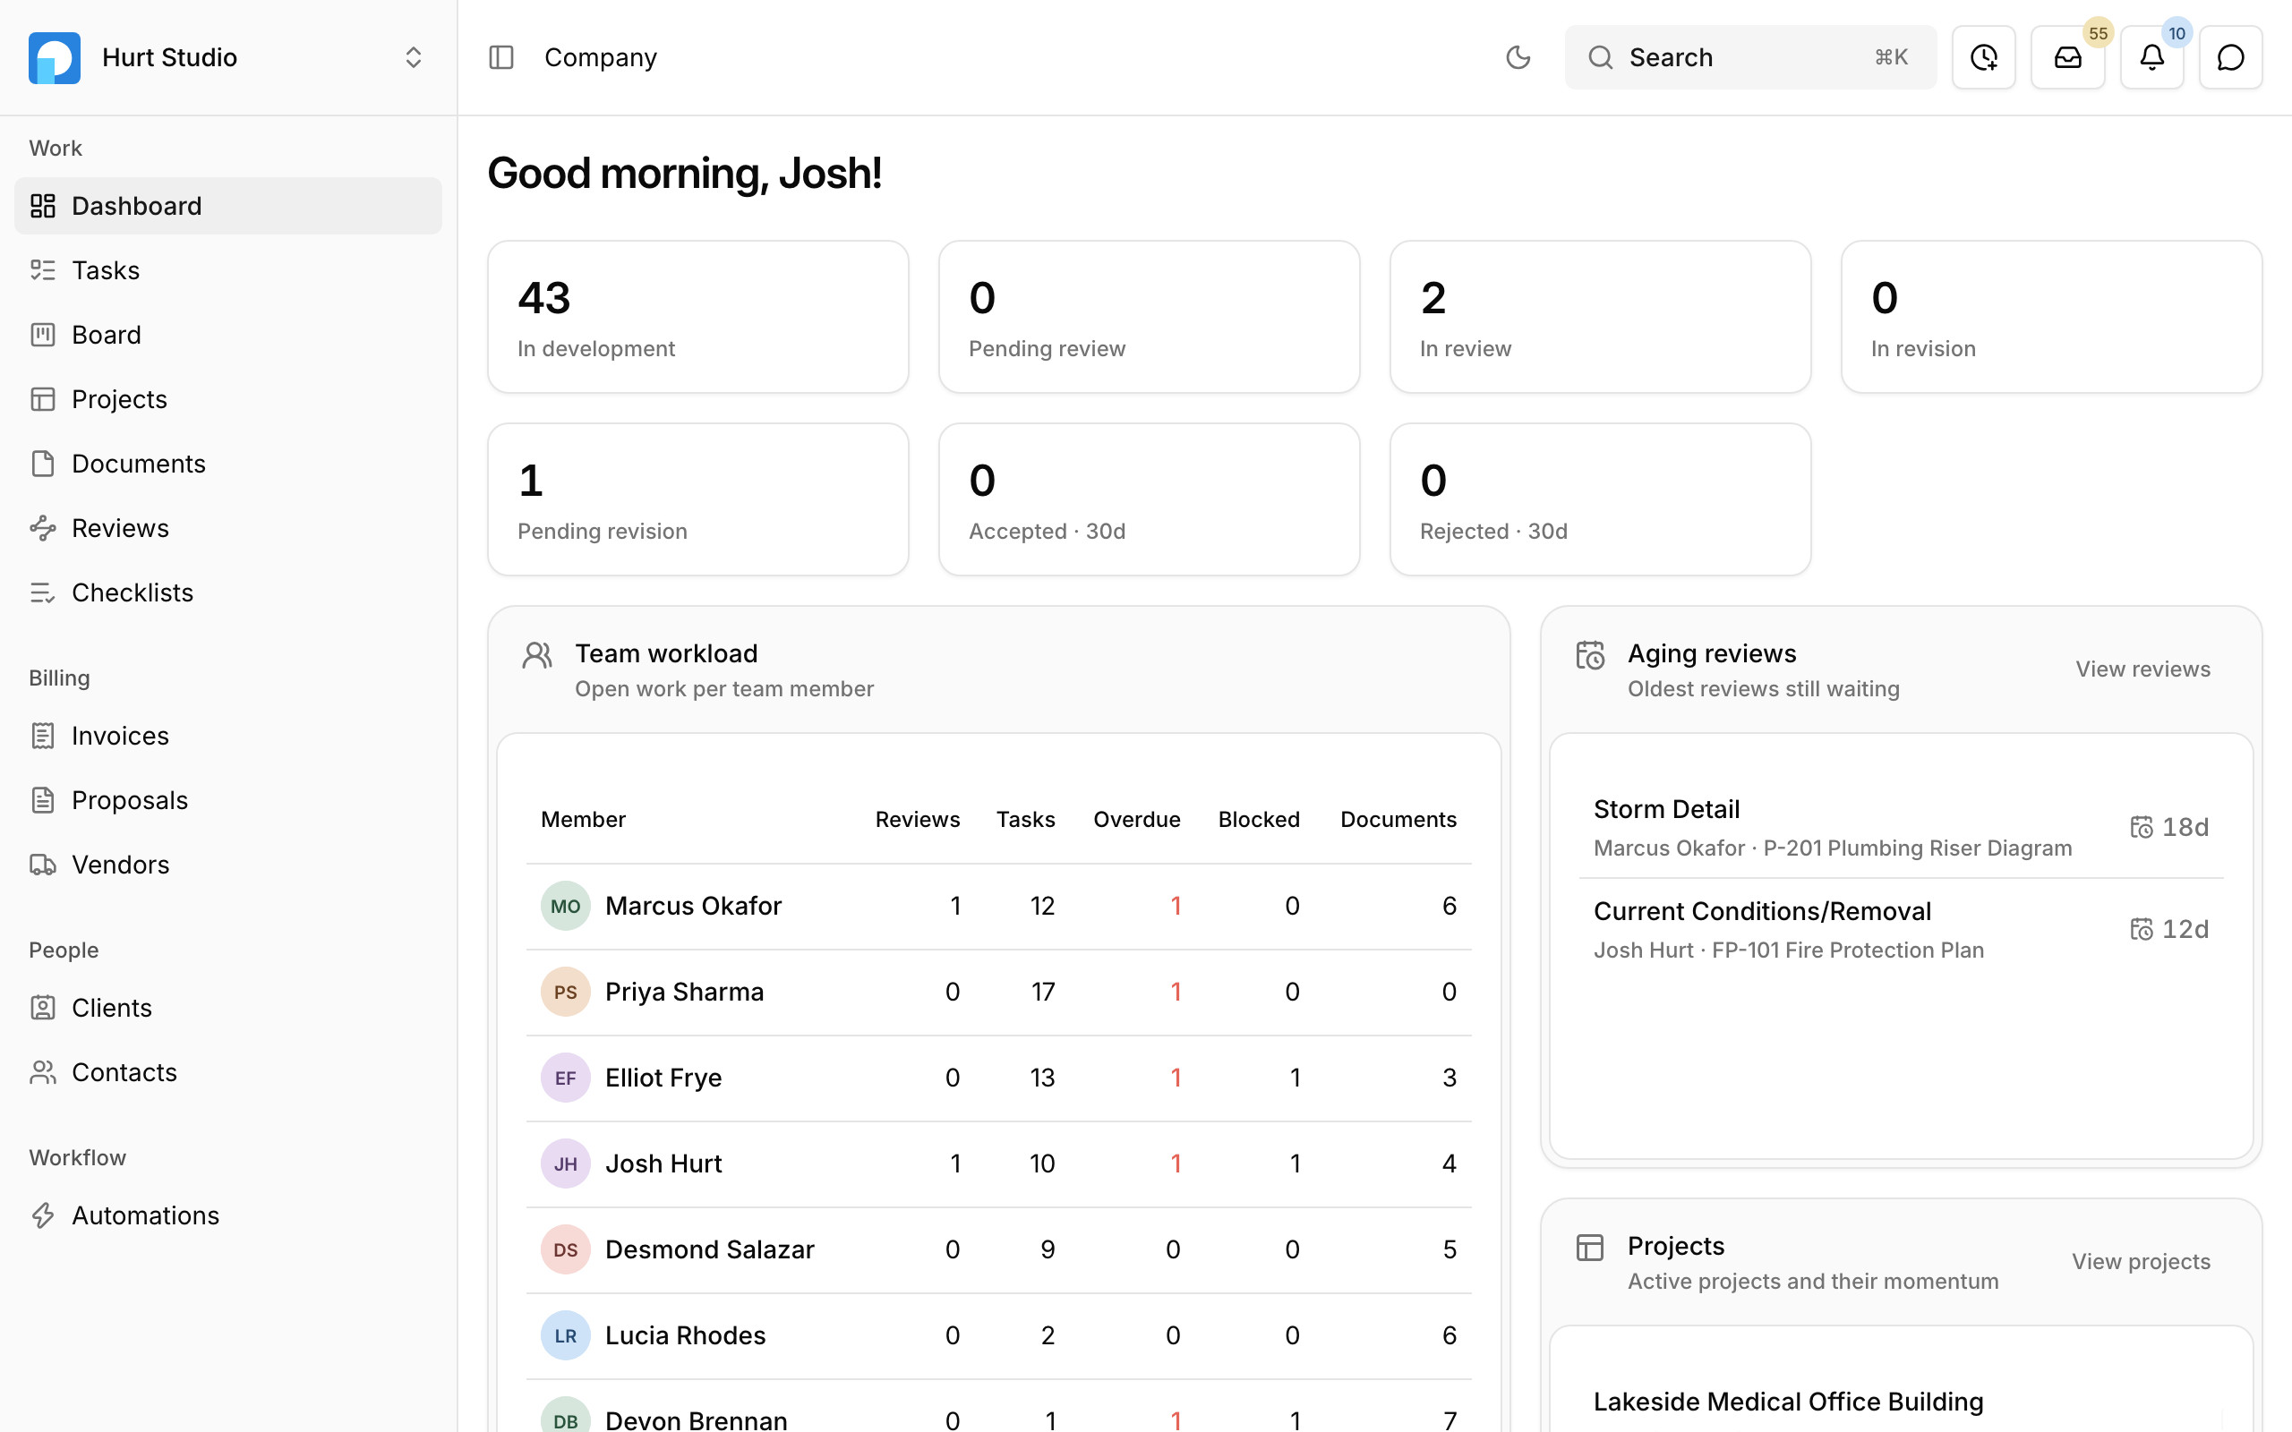Click the Vendors truck icon

pyautogui.click(x=43, y=865)
